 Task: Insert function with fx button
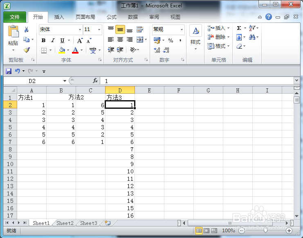click(x=95, y=81)
